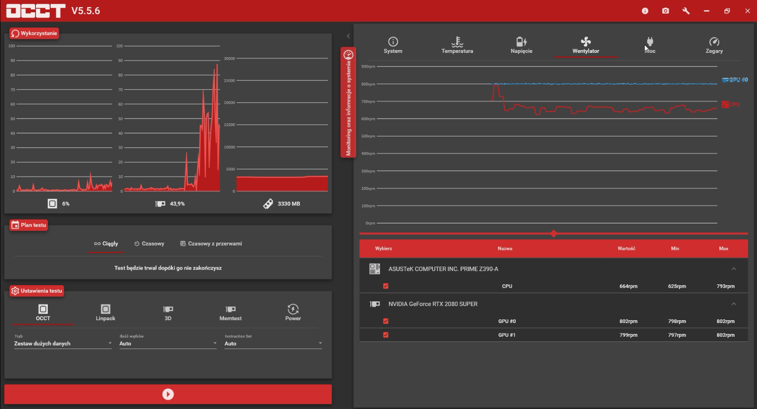Click the CPU max value 793rpm

click(x=725, y=286)
